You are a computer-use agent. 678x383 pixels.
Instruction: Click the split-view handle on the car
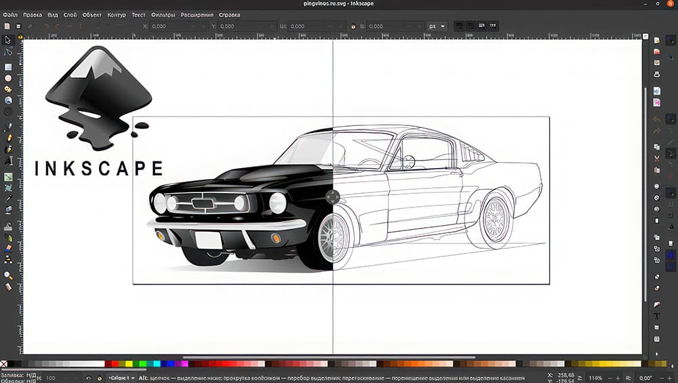332,197
